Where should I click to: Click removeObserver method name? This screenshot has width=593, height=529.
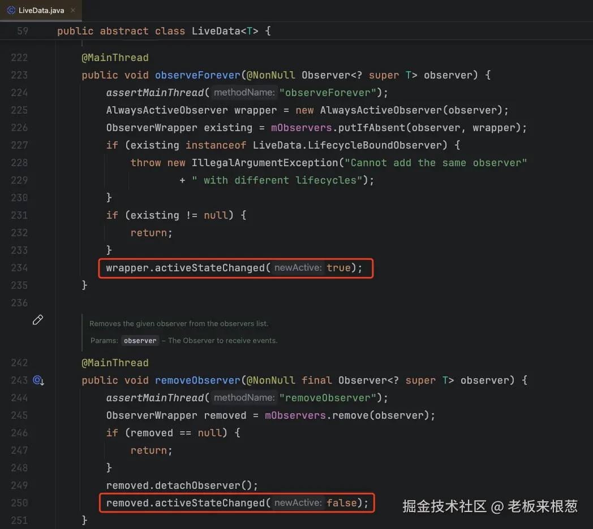[x=197, y=380]
